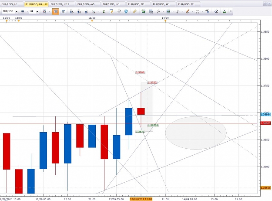Select the pitchfork/lines drawing tool
The image size is (272, 201).
(158, 11)
